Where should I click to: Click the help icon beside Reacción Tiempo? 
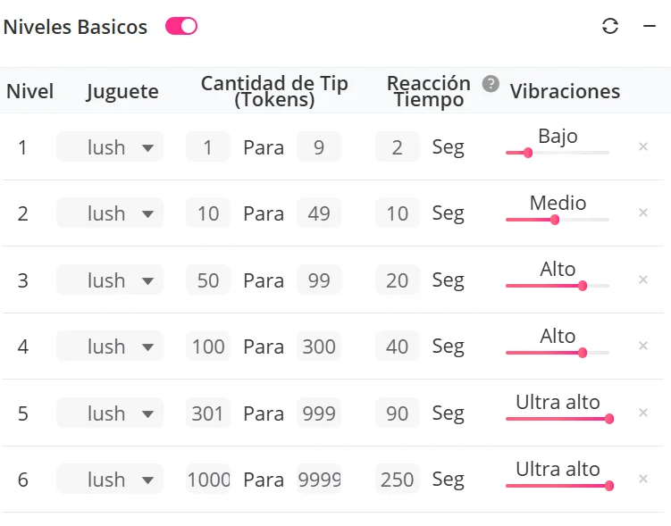(491, 84)
